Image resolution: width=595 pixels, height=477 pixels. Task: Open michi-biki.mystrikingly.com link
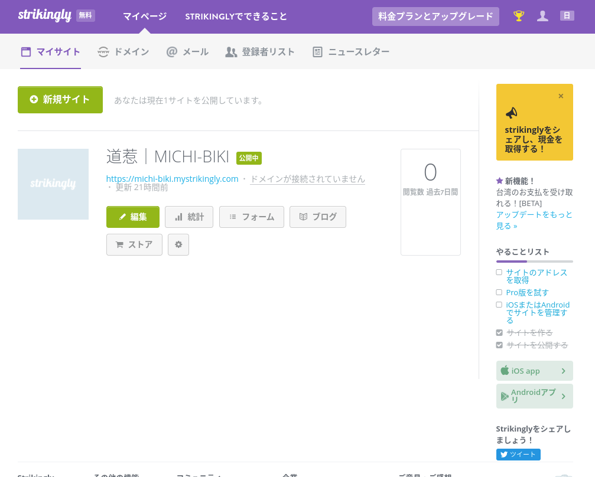tap(173, 179)
